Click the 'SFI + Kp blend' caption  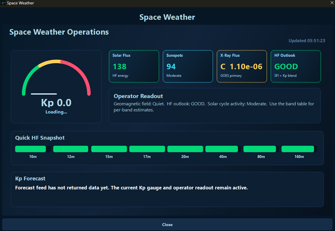285,76
